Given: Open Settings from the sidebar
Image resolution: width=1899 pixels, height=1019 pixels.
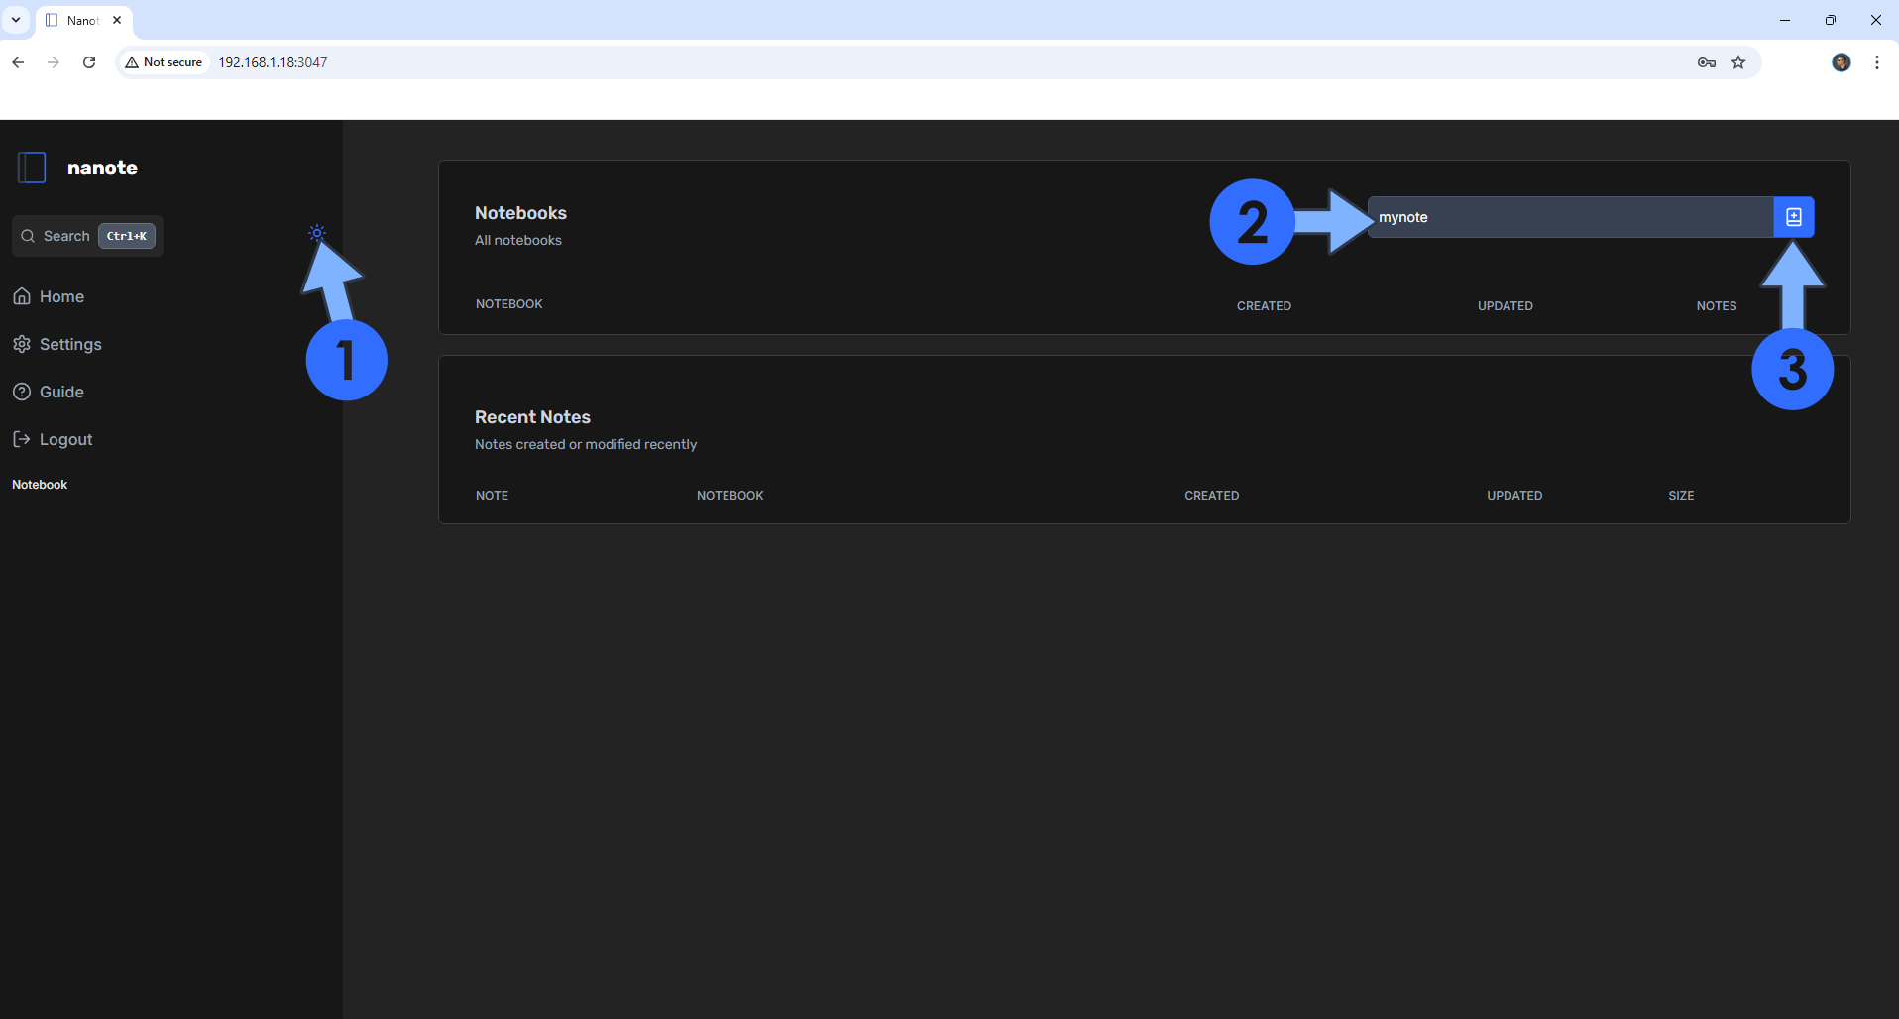Looking at the screenshot, I should [57, 344].
